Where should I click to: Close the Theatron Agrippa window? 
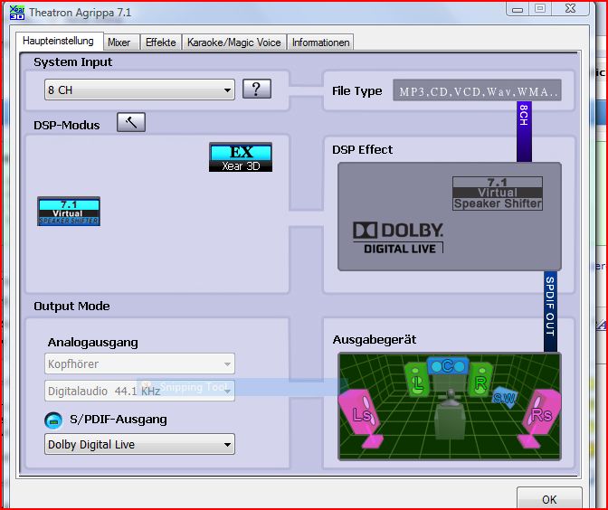point(570,9)
